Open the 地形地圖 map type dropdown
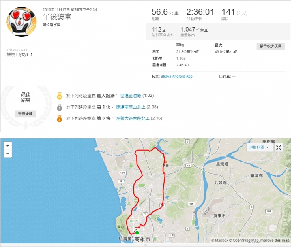Viewport: 292px width, 247px height. [x=259, y=147]
